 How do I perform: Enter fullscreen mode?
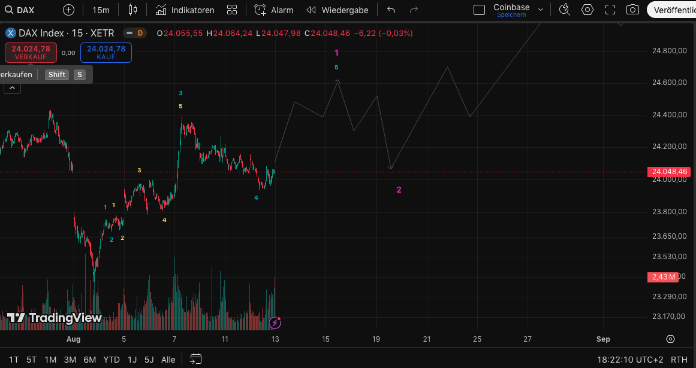tap(610, 10)
